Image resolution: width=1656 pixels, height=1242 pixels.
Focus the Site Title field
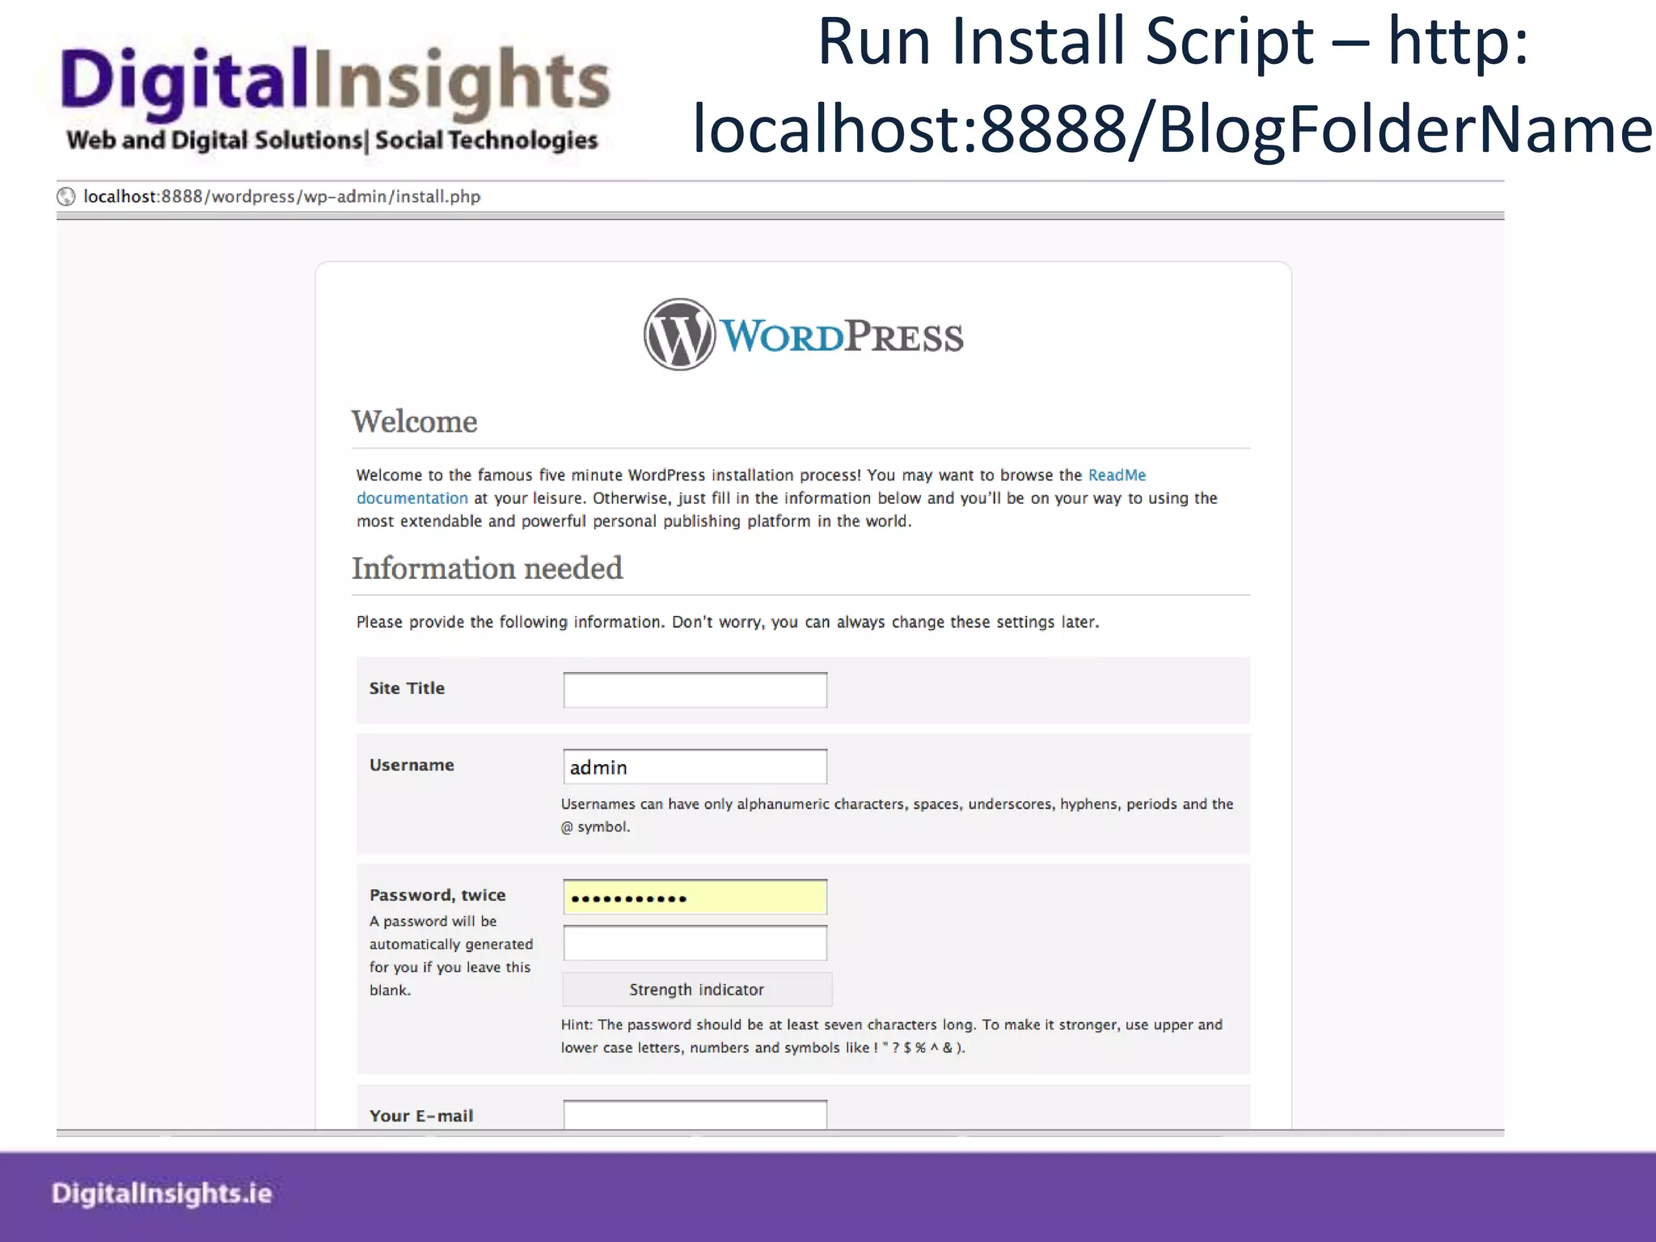695,690
